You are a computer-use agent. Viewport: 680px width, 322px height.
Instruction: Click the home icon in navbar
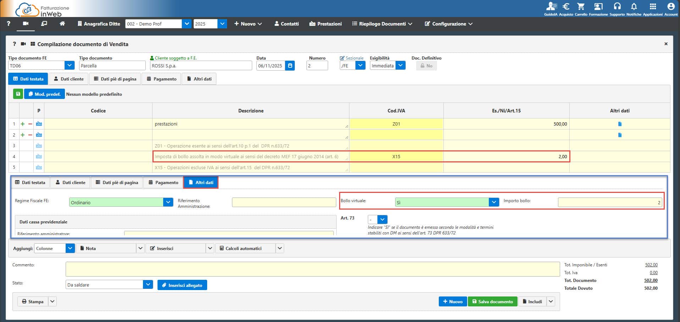point(62,24)
